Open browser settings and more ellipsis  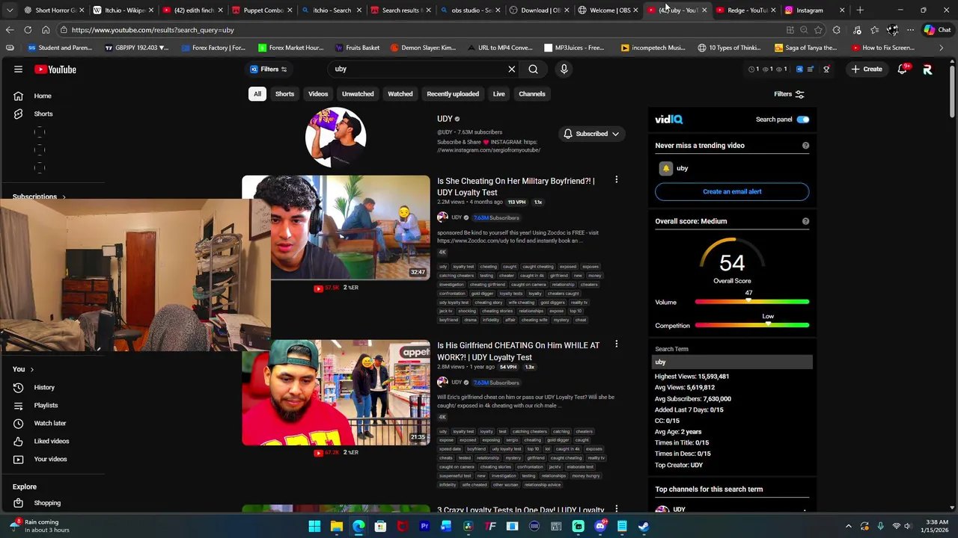910,30
